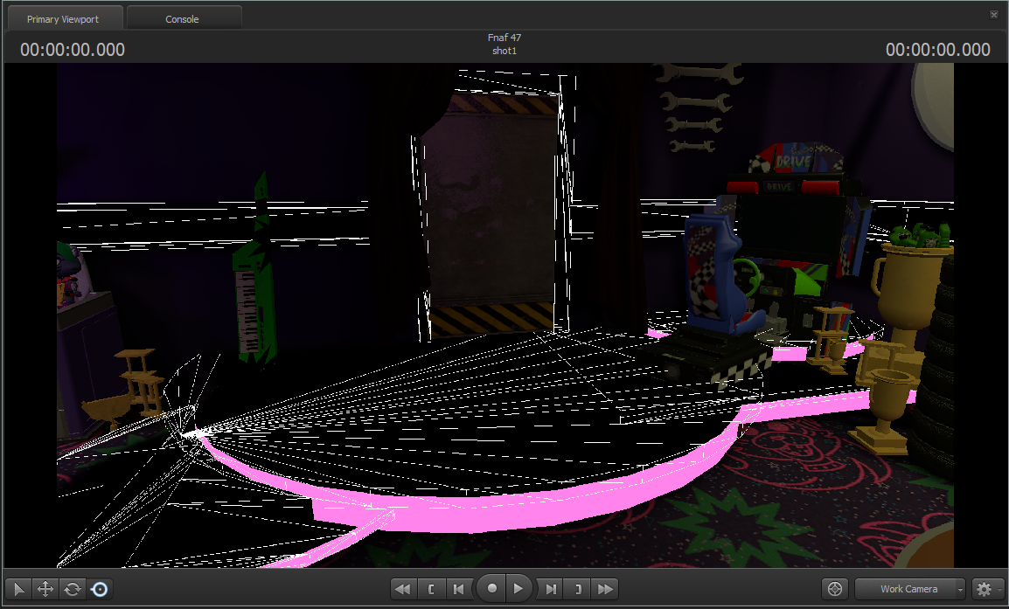The image size is (1009, 609).
Task: Step to next frame button
Action: 551,589
